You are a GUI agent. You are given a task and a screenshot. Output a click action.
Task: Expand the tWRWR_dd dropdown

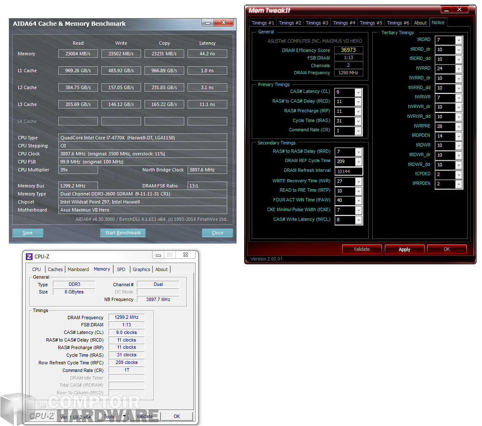tap(459, 117)
